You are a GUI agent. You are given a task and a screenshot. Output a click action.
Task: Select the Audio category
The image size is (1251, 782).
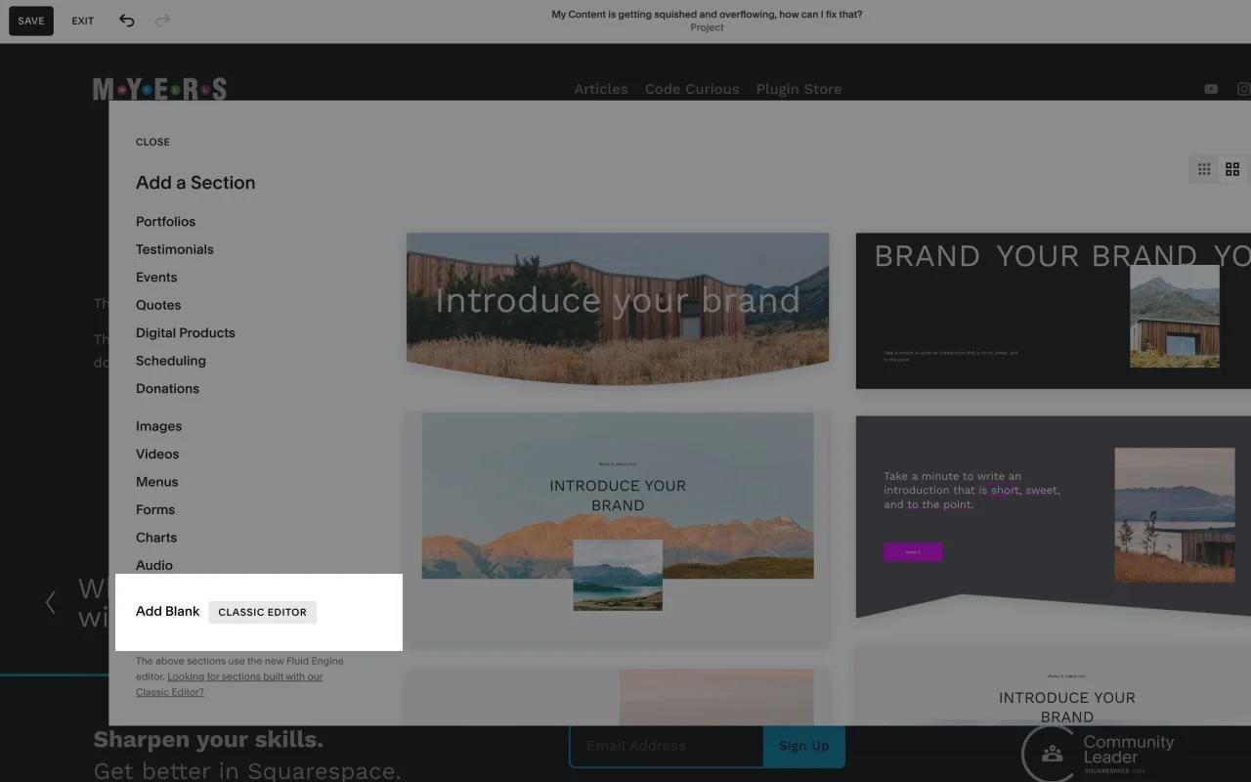154,565
